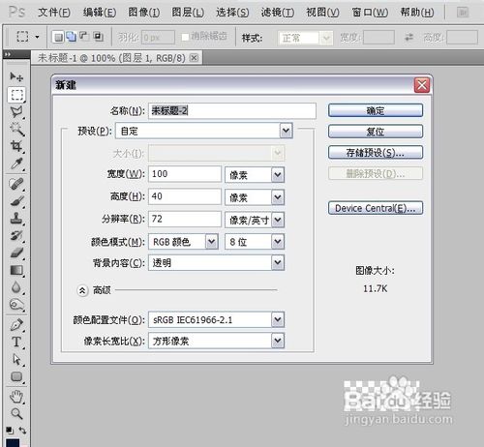The width and height of the screenshot is (484, 447).
Task: Open the width unit dropdown
Action: click(x=255, y=175)
